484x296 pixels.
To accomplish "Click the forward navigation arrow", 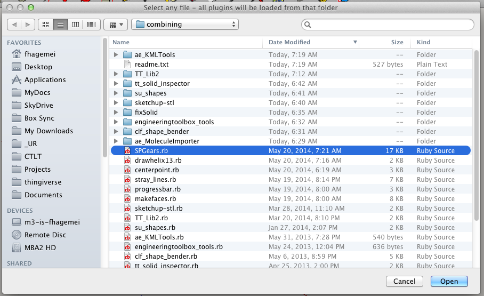I will [x=28, y=25].
